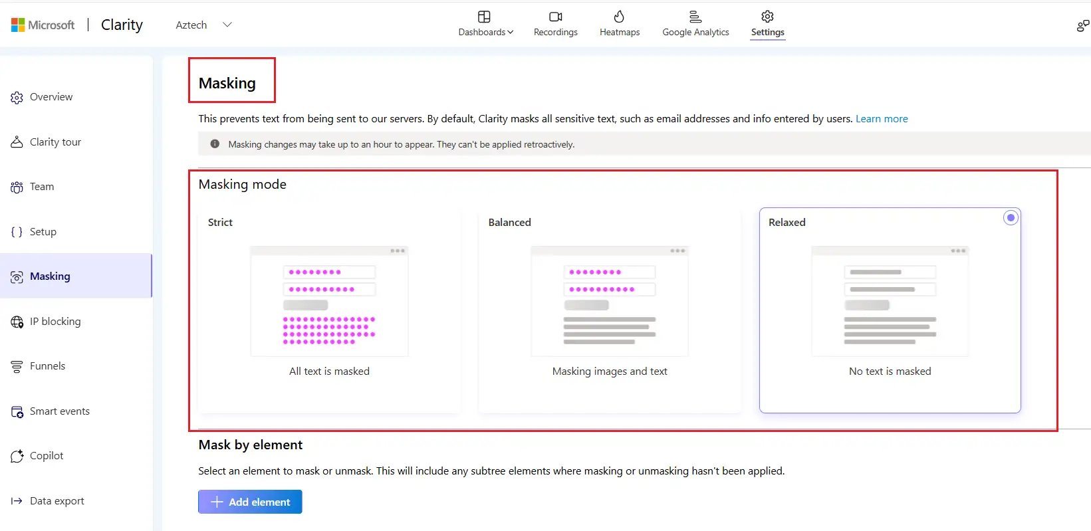Click 'All text is masked' caption
This screenshot has height=531, width=1091.
tap(329, 372)
